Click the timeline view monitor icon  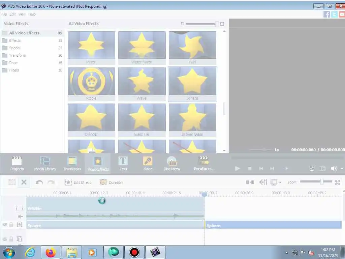[x=274, y=182]
